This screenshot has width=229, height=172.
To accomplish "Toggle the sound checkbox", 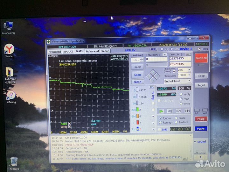I will (x=195, y=141).
